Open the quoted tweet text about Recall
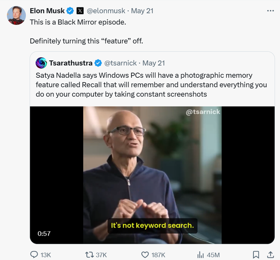Screen dimensions: 280x260 (151, 84)
